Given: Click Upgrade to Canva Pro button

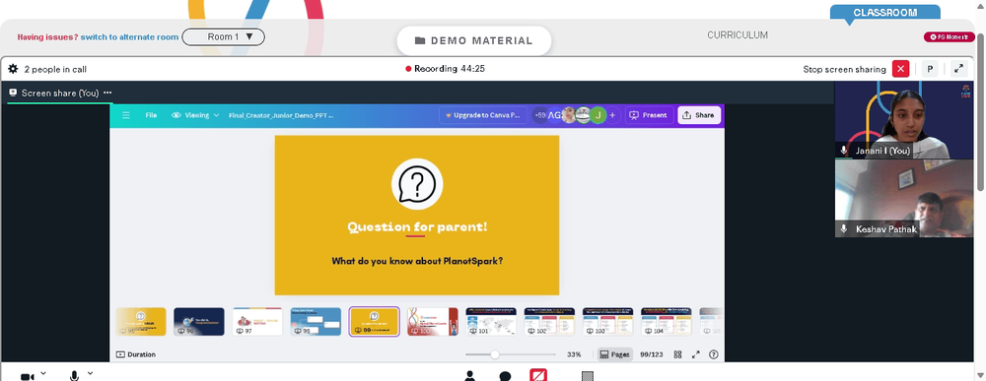Looking at the screenshot, I should coord(483,115).
